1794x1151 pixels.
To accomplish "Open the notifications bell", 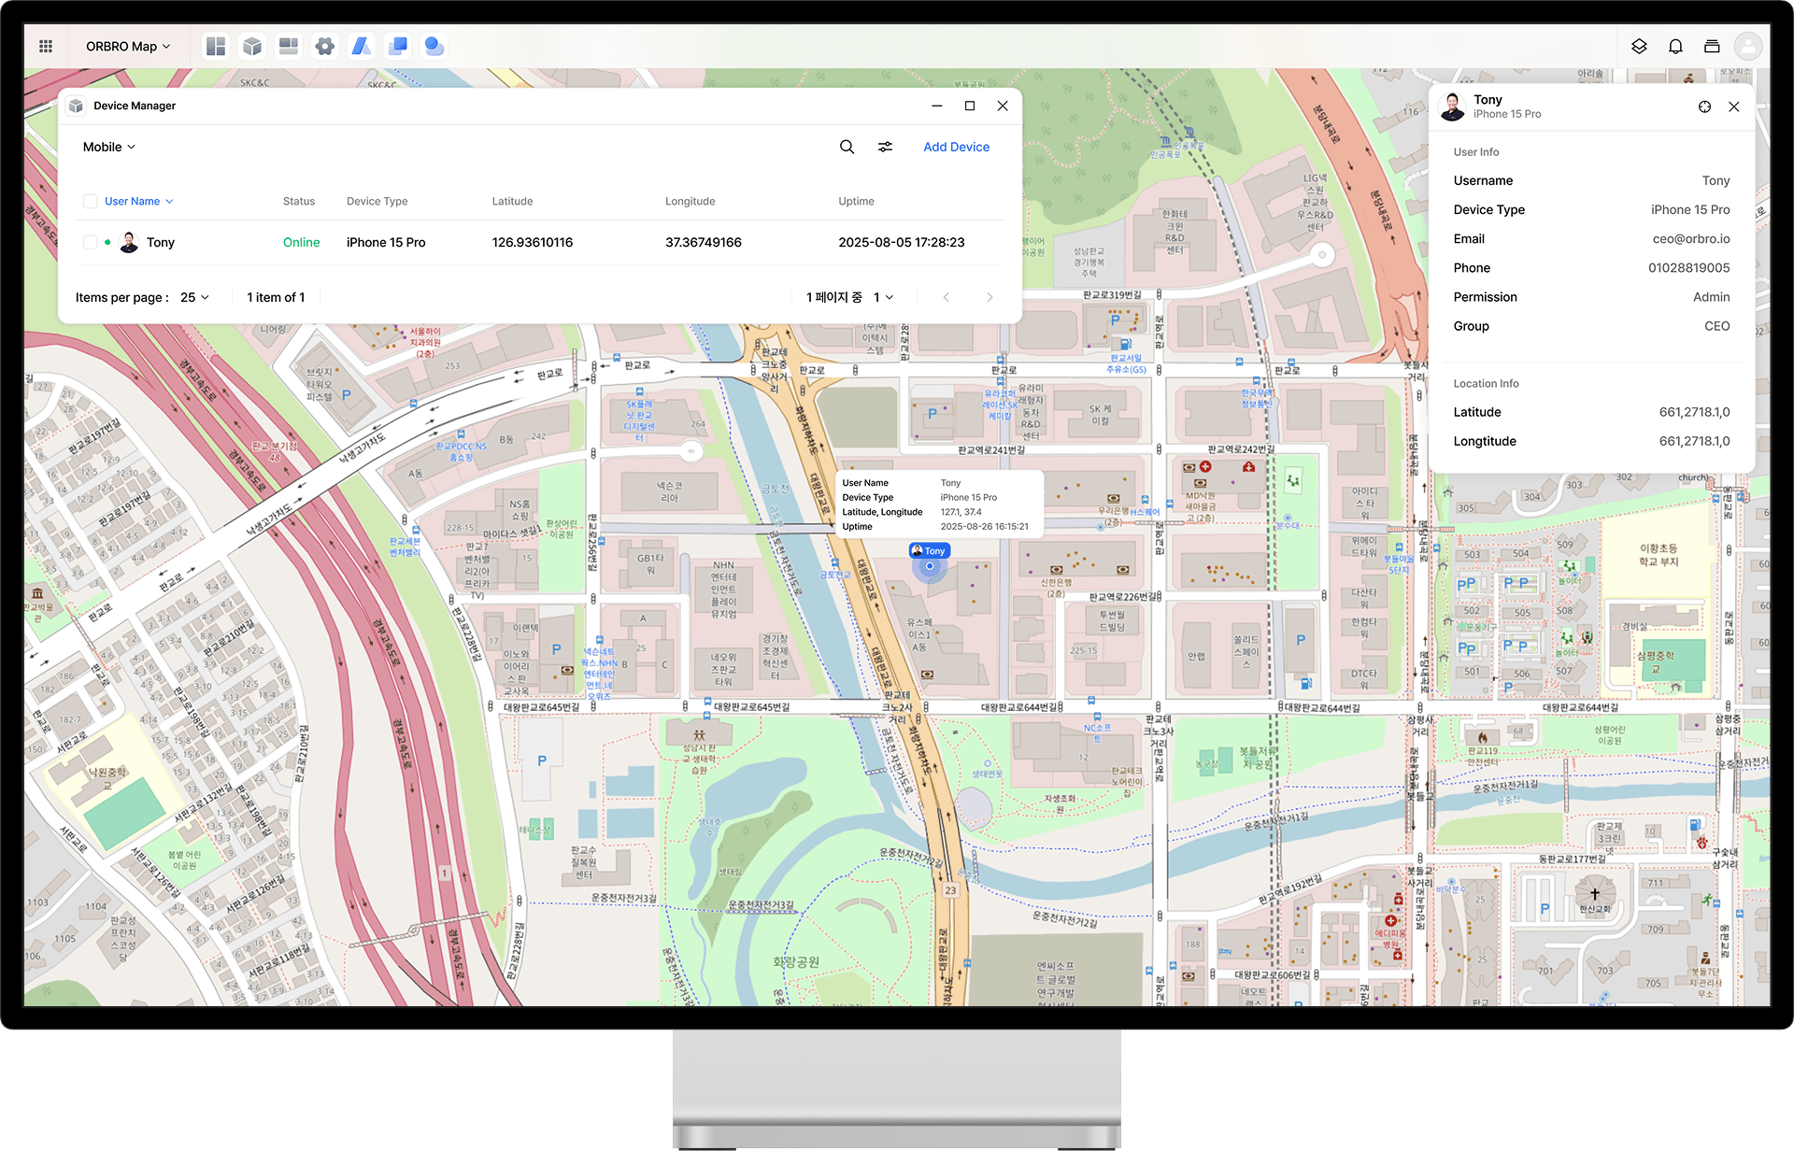I will pyautogui.click(x=1675, y=46).
